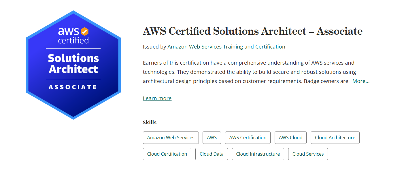This screenshot has height=174, width=404.
Task: Click the Skills section heading
Action: point(150,122)
